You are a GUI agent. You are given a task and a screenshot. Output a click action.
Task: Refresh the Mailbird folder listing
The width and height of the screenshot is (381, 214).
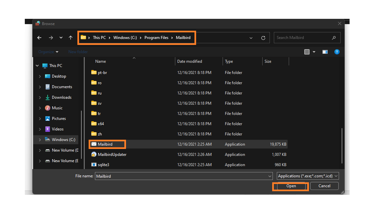[263, 38]
